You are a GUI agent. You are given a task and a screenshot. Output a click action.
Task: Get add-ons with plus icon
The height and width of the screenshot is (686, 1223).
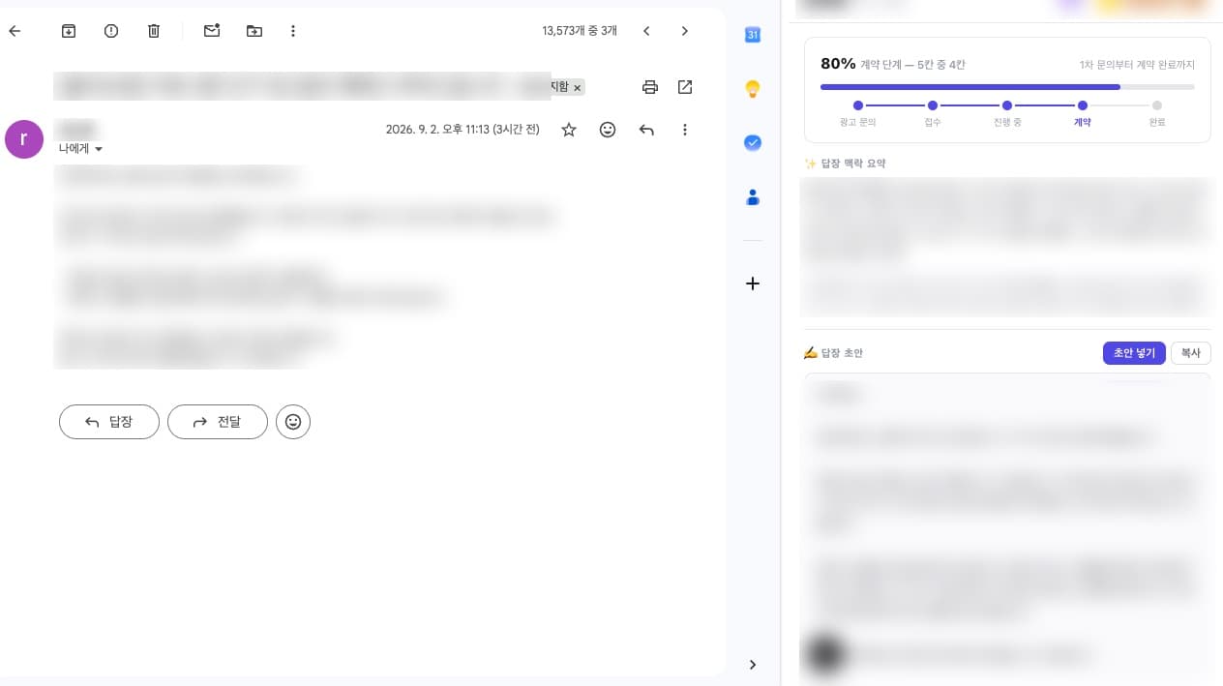pos(753,283)
